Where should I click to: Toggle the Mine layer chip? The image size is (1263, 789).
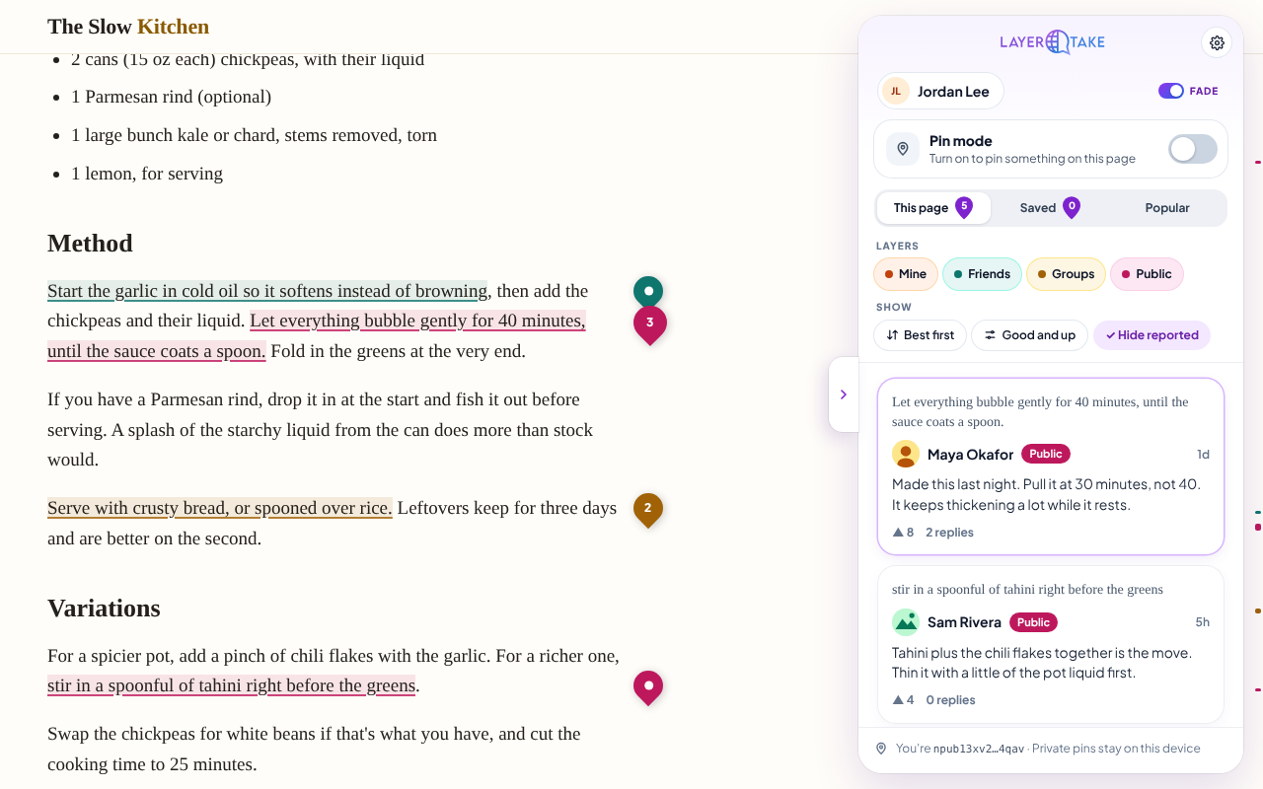906,274
